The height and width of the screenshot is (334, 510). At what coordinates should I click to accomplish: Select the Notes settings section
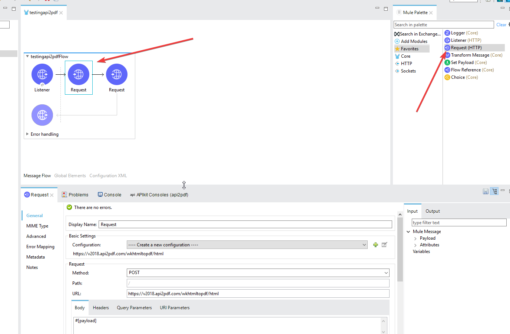[x=32, y=267]
